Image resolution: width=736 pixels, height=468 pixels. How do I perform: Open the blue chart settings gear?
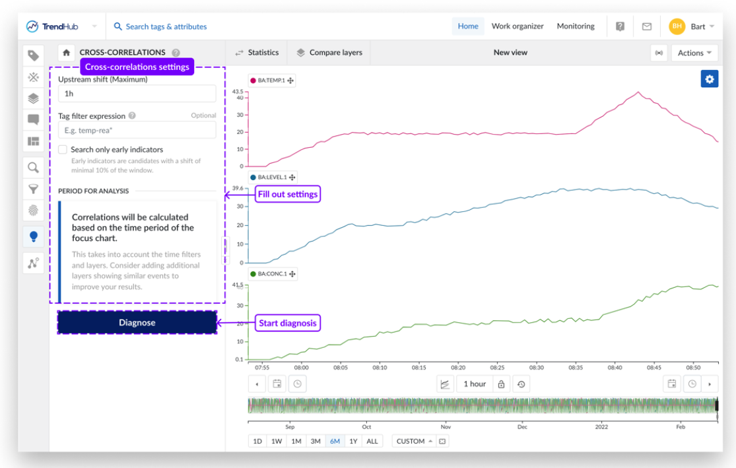coord(709,79)
